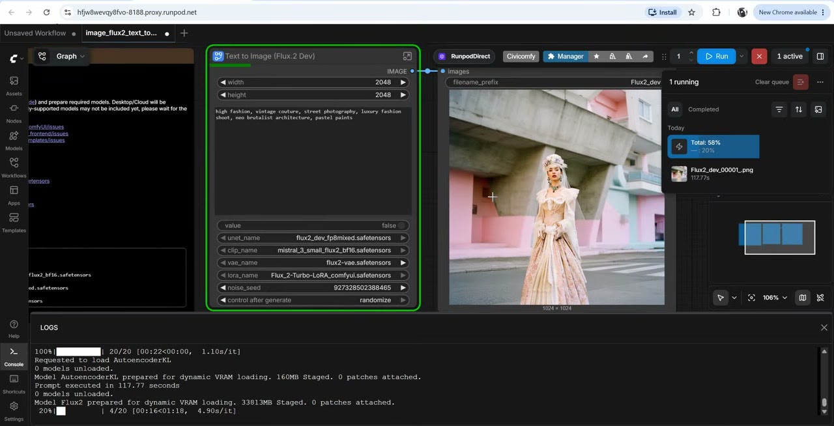The width and height of the screenshot is (834, 426).
Task: Click the New Chrome available button
Action: (792, 12)
